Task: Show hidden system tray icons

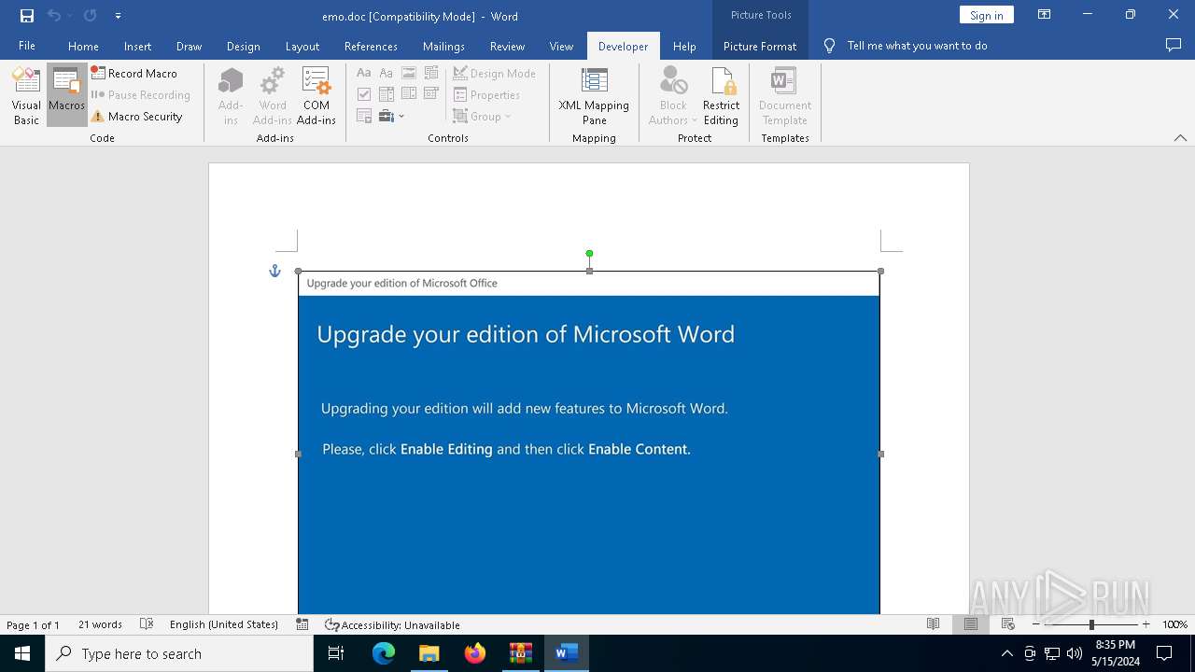Action: (x=1006, y=653)
